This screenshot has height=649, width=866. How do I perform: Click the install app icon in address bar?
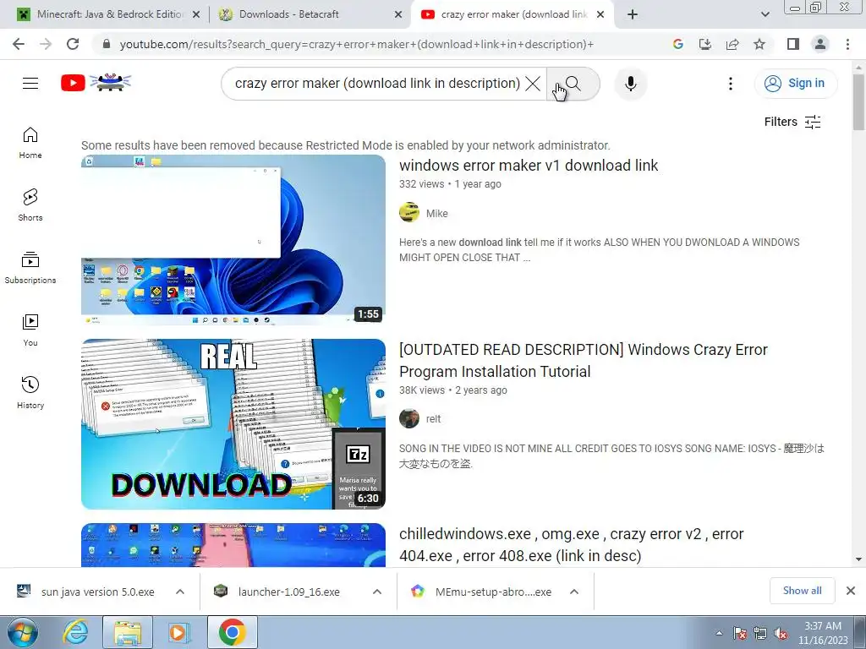(x=705, y=44)
